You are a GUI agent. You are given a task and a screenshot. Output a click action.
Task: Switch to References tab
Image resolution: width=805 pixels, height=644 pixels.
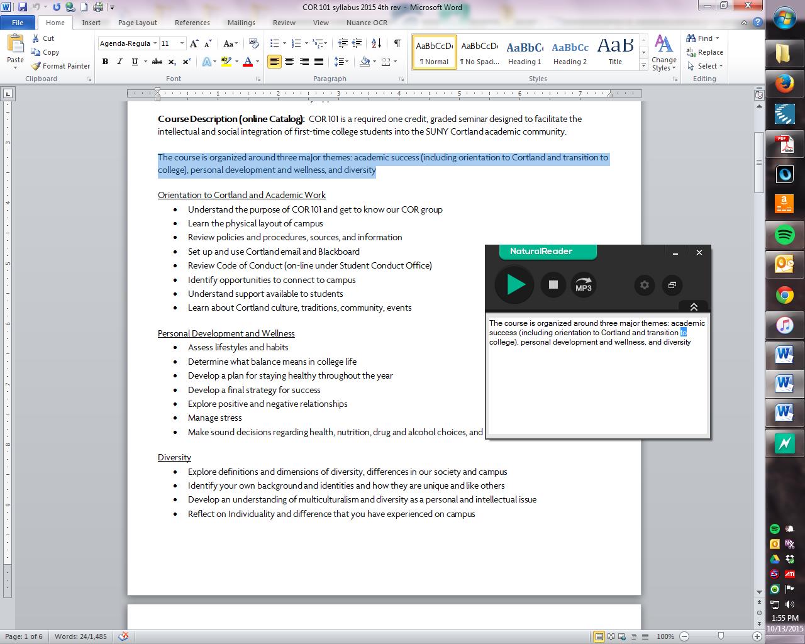pos(192,23)
